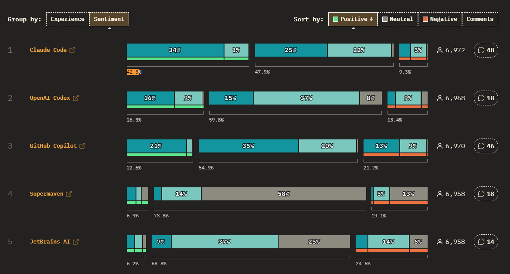Click the 13% segment in the GitHub Copilot row
510x274 pixels.
pyautogui.click(x=381, y=146)
